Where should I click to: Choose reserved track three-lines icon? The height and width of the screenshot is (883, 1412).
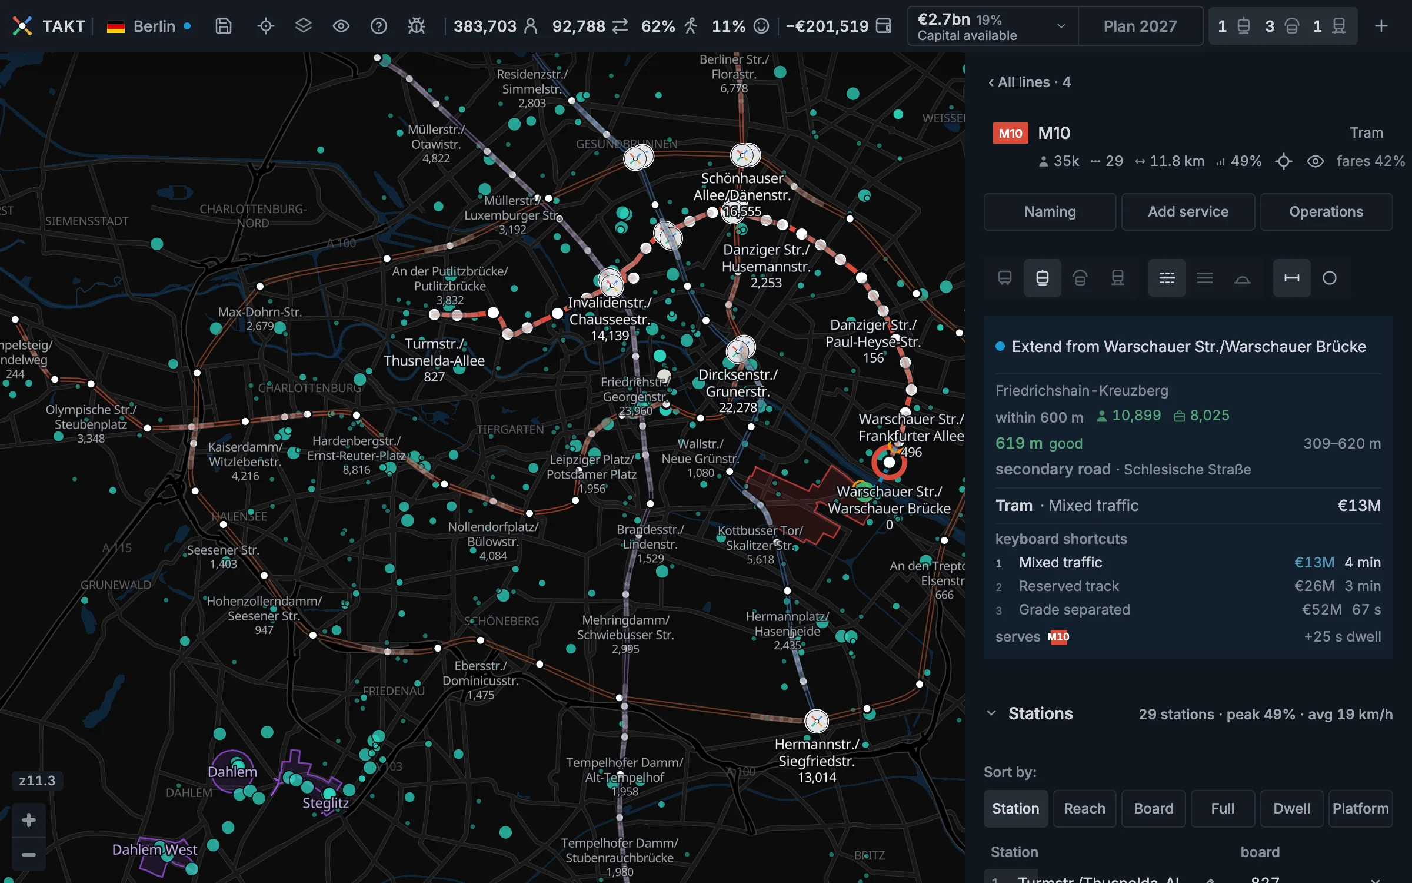click(1205, 278)
